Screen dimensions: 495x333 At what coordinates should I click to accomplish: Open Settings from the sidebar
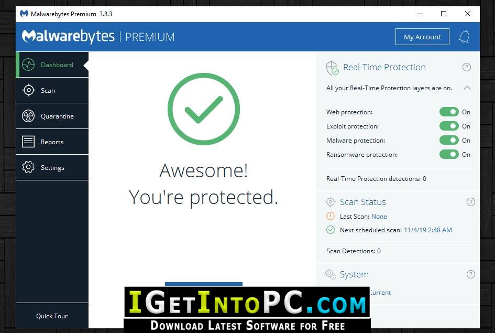click(x=52, y=167)
